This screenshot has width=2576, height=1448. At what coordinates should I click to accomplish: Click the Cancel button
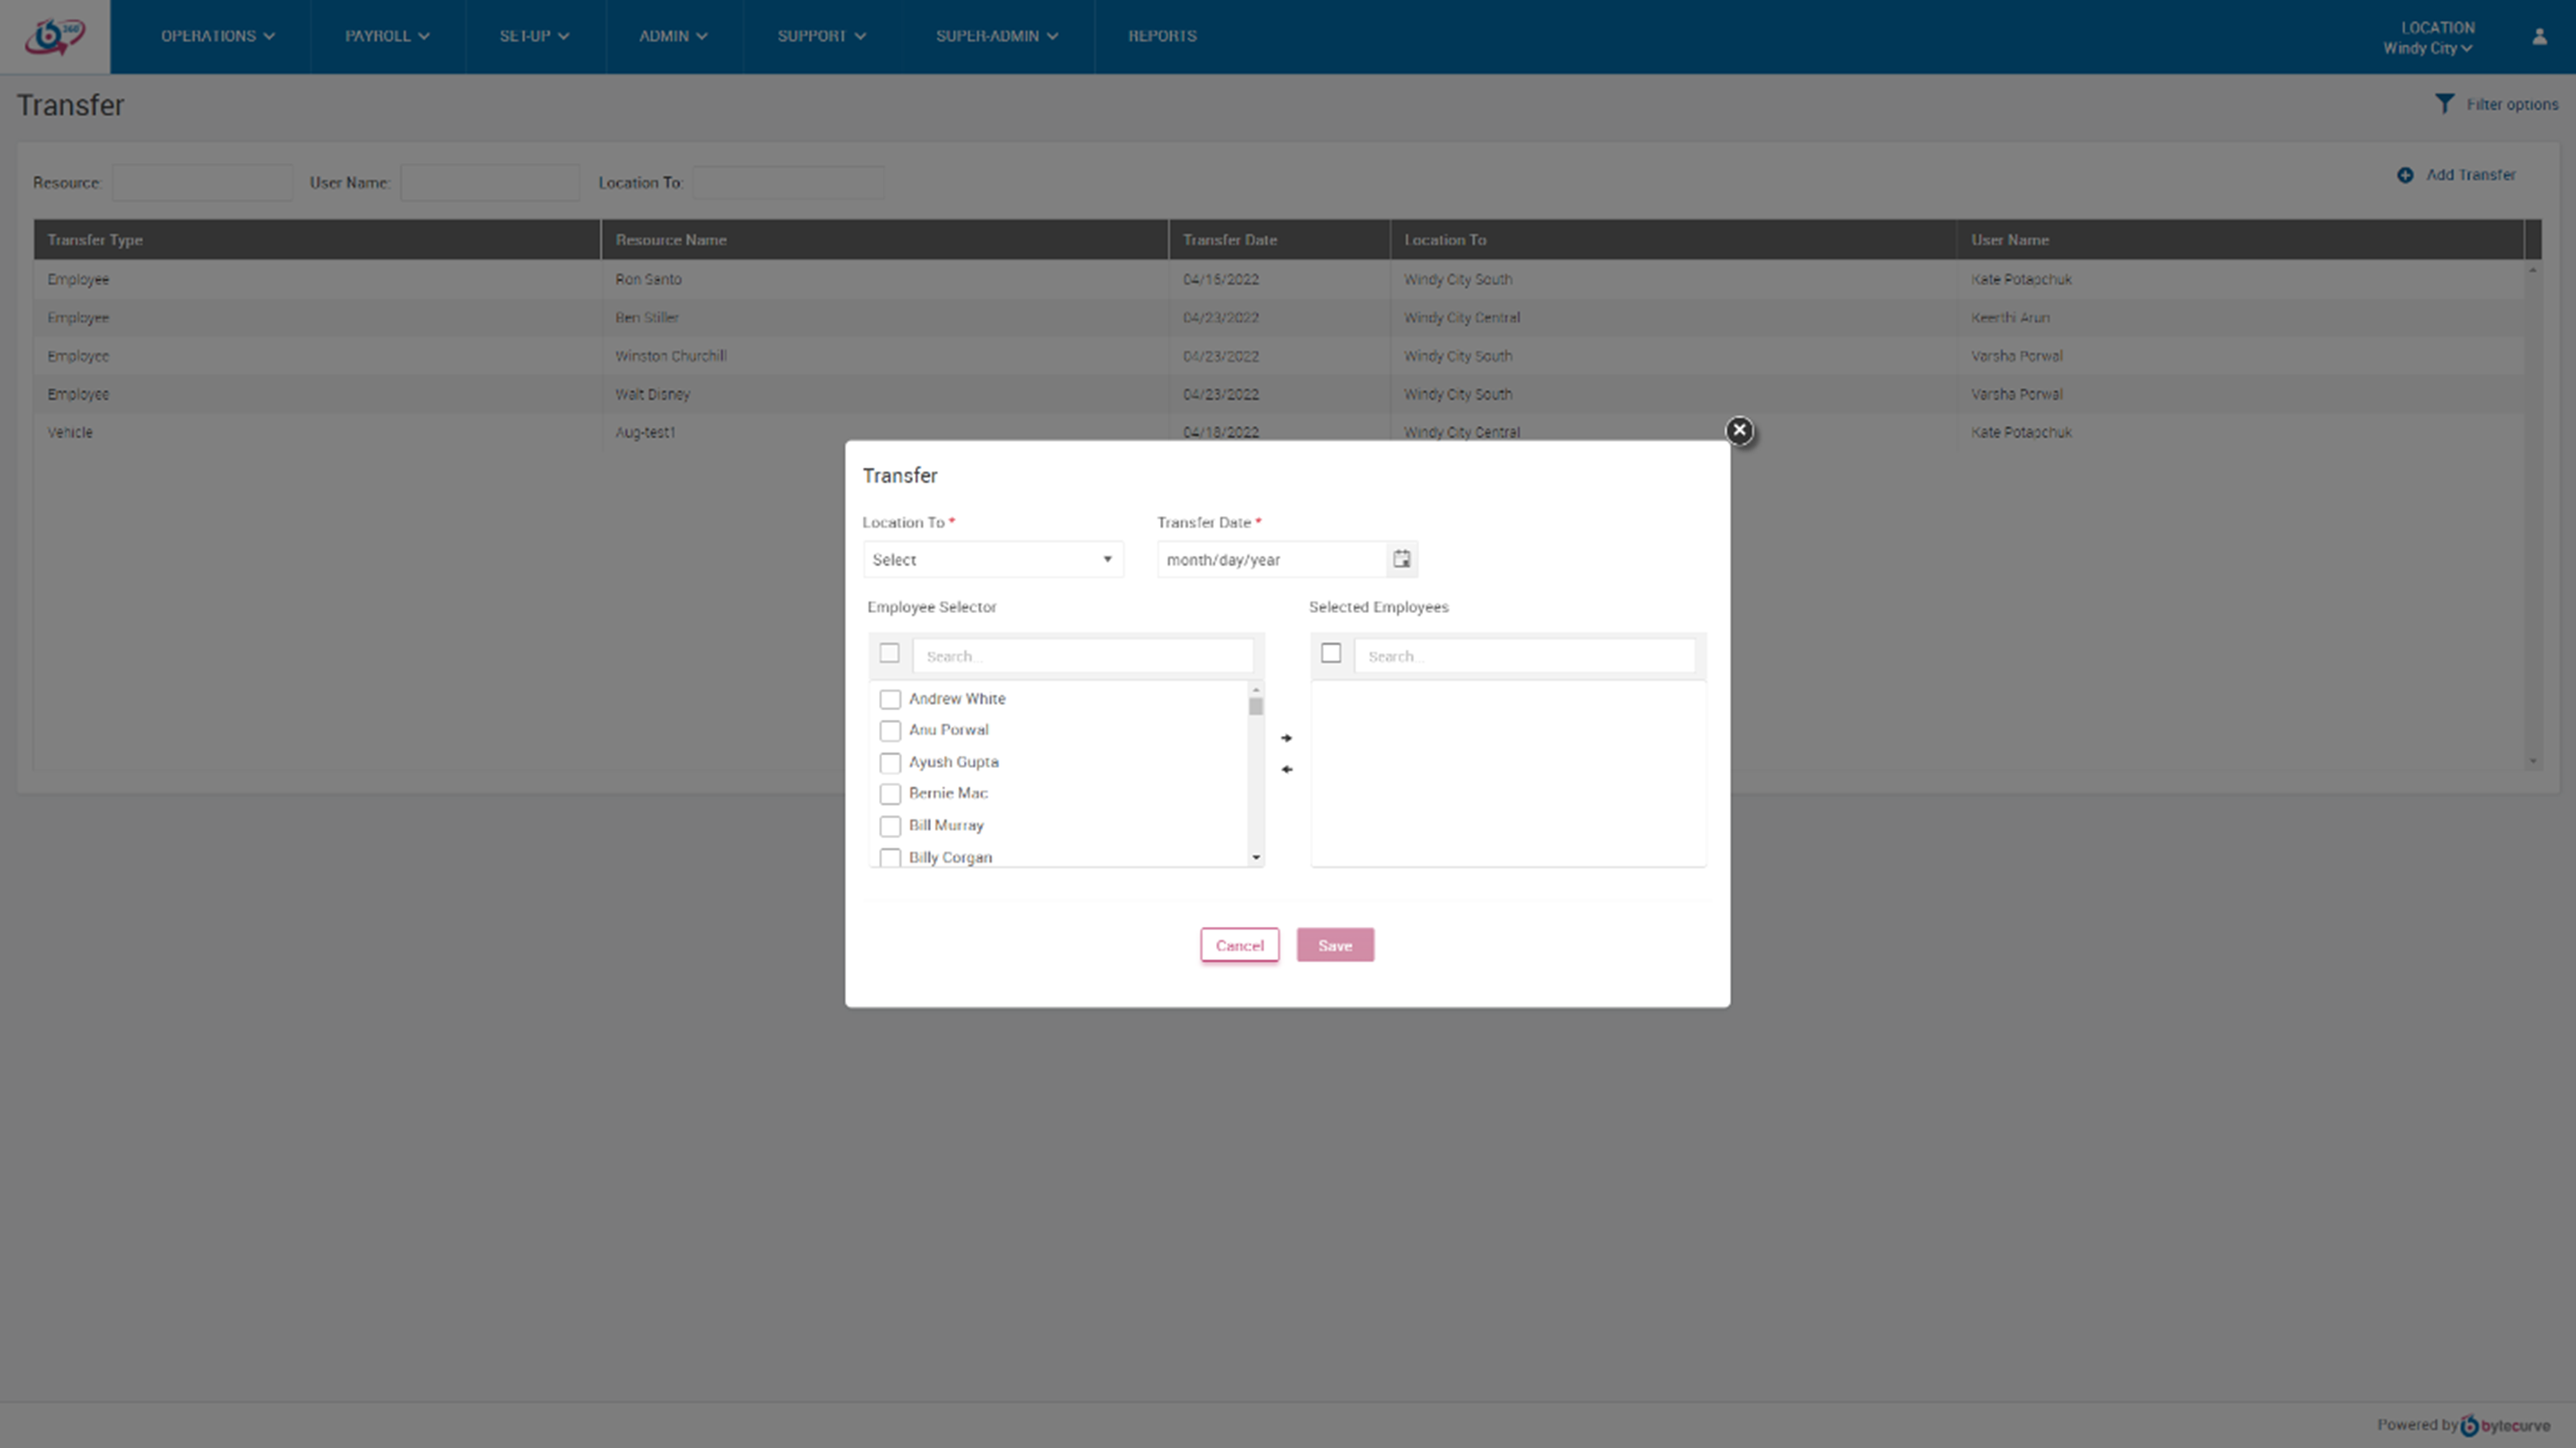pos(1239,945)
